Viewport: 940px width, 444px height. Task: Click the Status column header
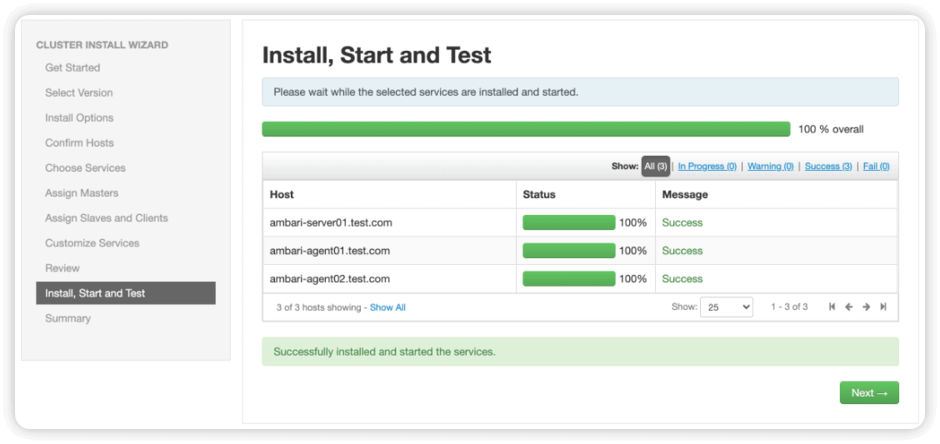[x=539, y=194]
